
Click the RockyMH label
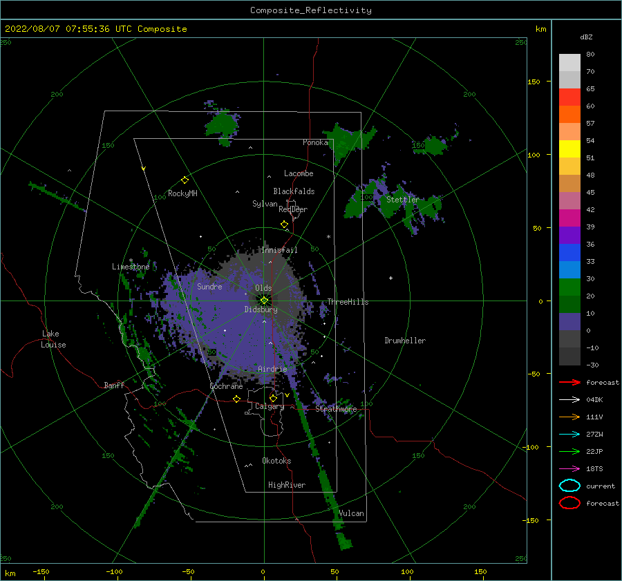(x=182, y=193)
